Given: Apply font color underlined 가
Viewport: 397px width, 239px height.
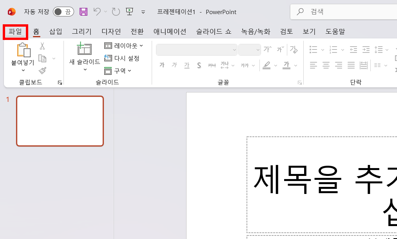Looking at the screenshot, I should (x=286, y=65).
